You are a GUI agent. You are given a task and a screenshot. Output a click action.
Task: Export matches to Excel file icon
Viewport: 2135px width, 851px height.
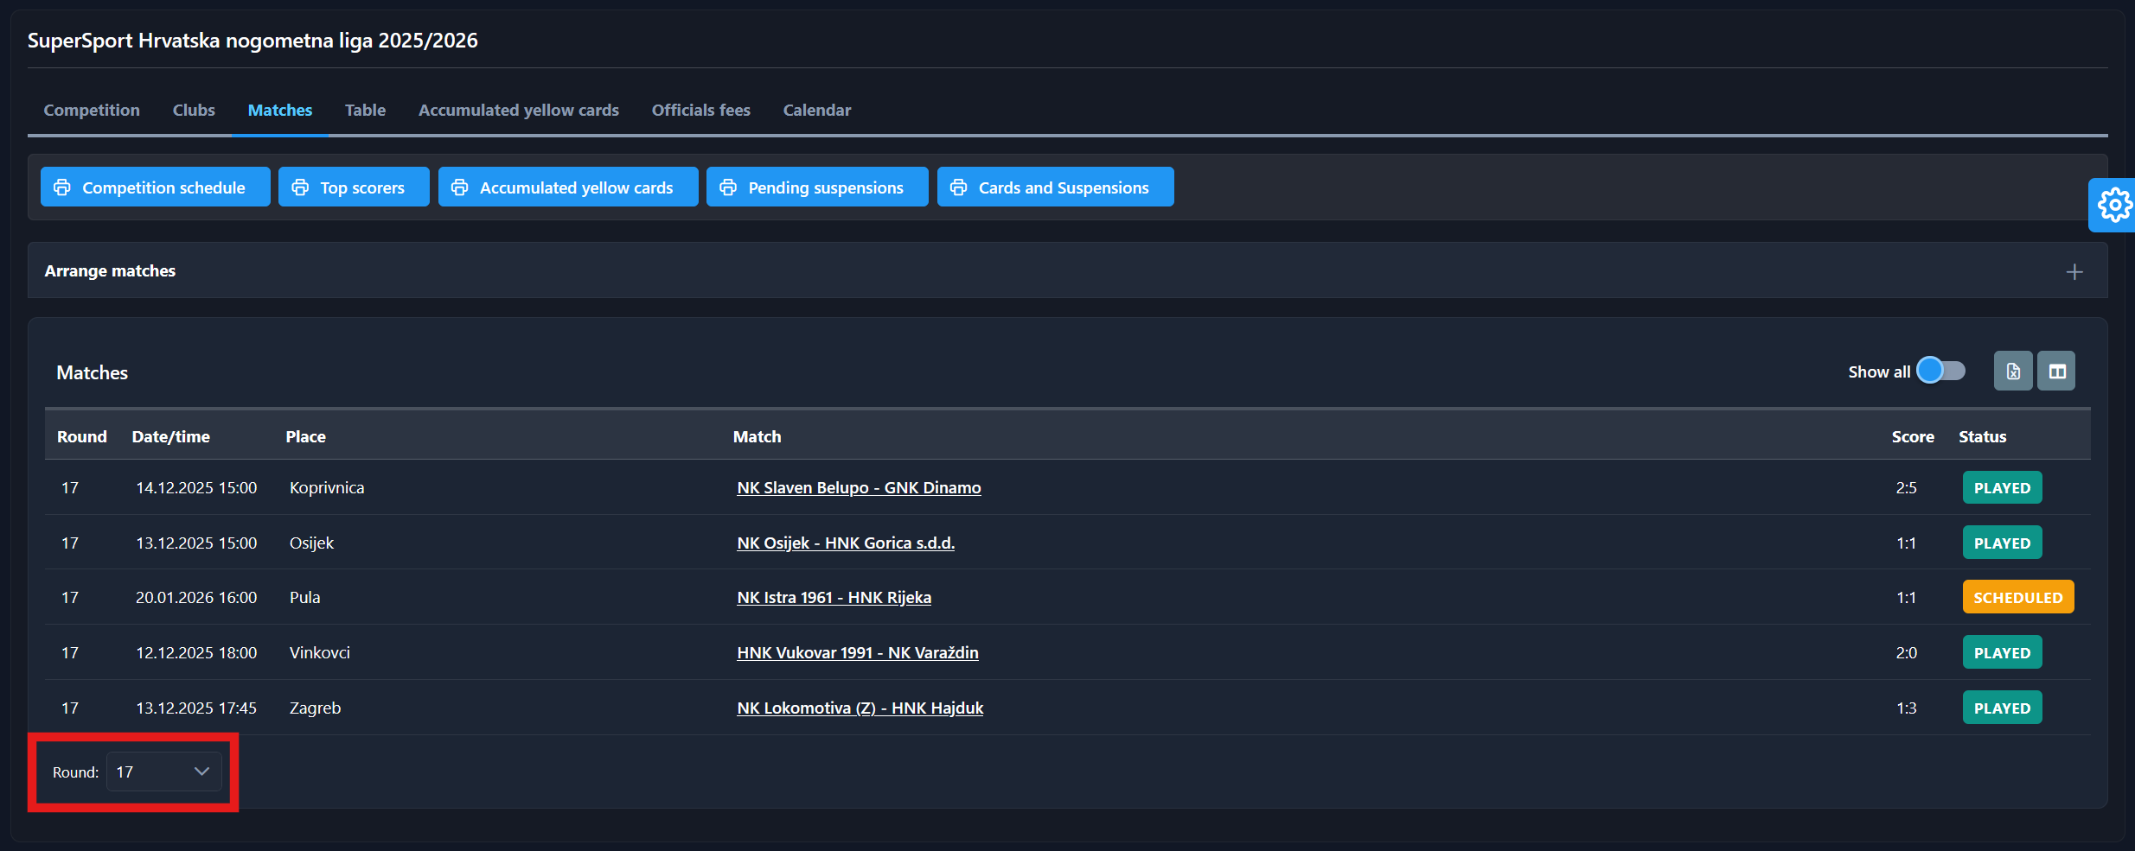(2013, 372)
